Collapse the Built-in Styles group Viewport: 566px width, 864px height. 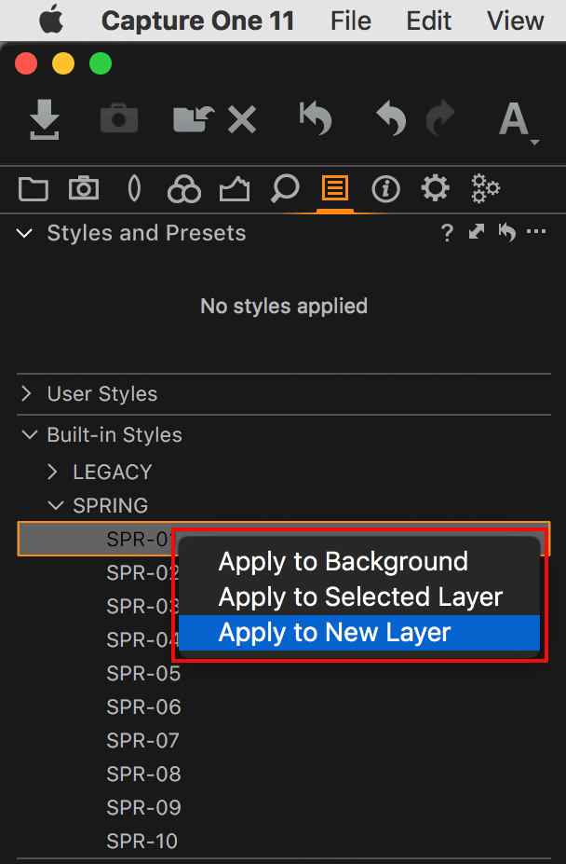pos(29,434)
